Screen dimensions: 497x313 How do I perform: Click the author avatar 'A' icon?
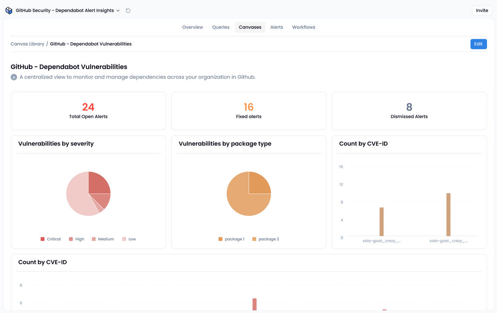tap(14, 77)
